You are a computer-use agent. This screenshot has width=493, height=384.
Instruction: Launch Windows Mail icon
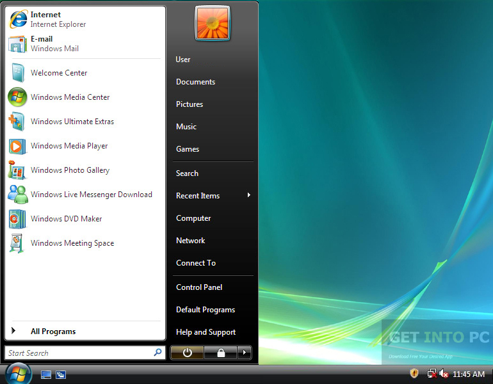click(x=18, y=44)
